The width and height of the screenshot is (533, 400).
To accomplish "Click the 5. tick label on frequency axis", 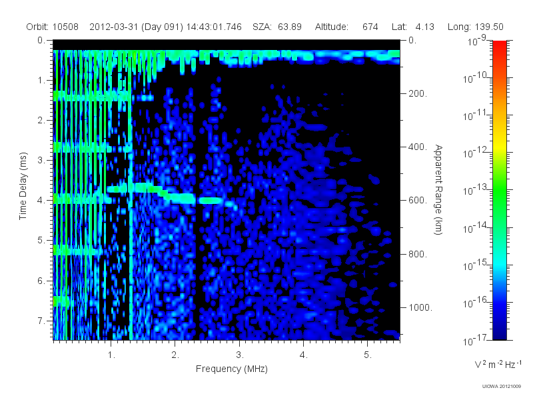I will [368, 355].
